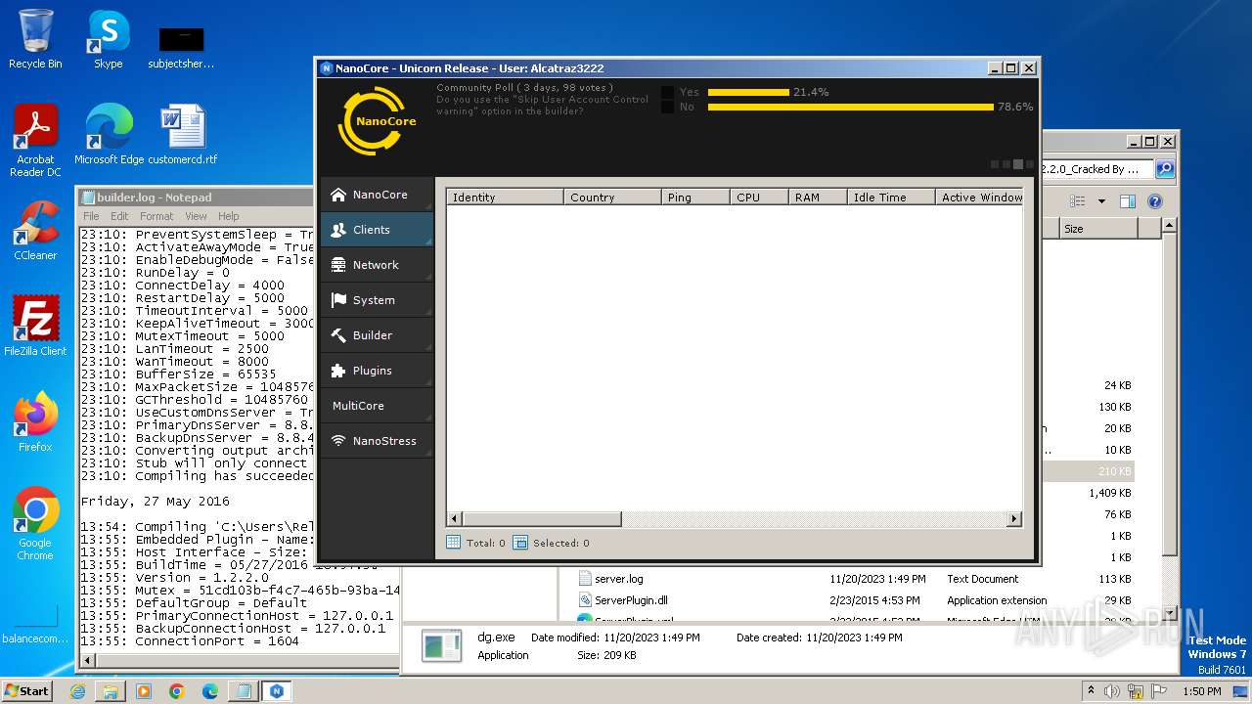Open customercd.rtf desktop file
The image size is (1252, 704).
coord(183,136)
